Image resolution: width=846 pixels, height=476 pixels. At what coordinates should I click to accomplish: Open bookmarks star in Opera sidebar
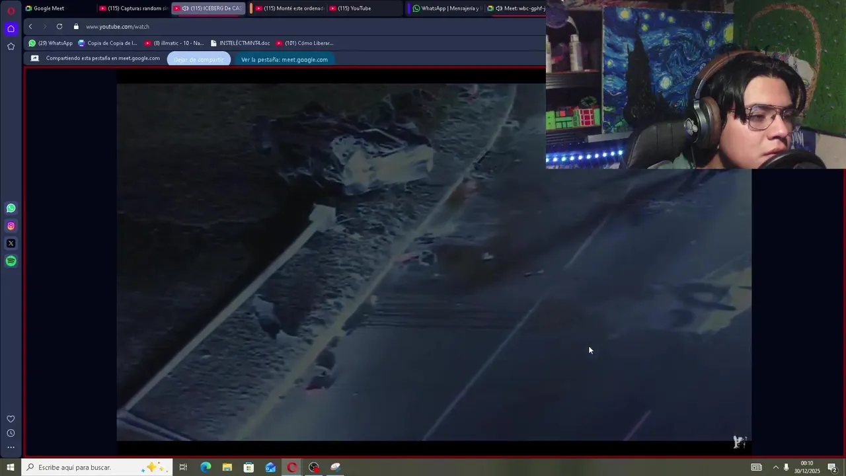point(11,46)
